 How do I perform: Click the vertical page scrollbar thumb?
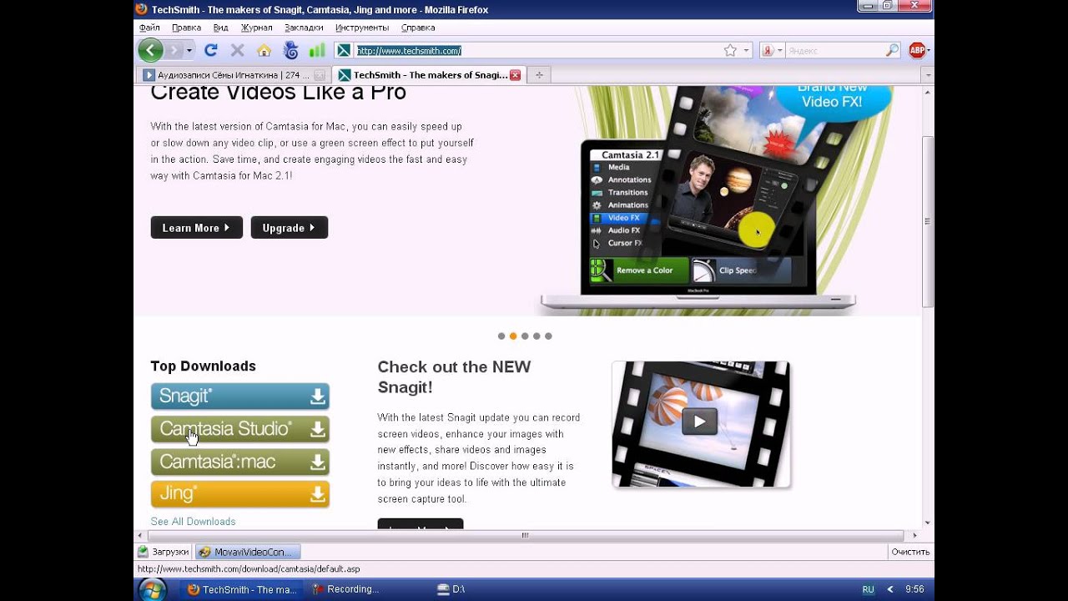[928, 221]
